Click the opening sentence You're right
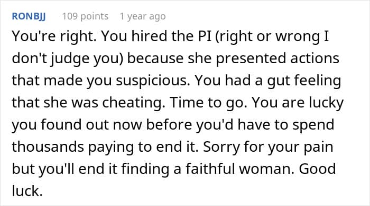 [x=54, y=36]
